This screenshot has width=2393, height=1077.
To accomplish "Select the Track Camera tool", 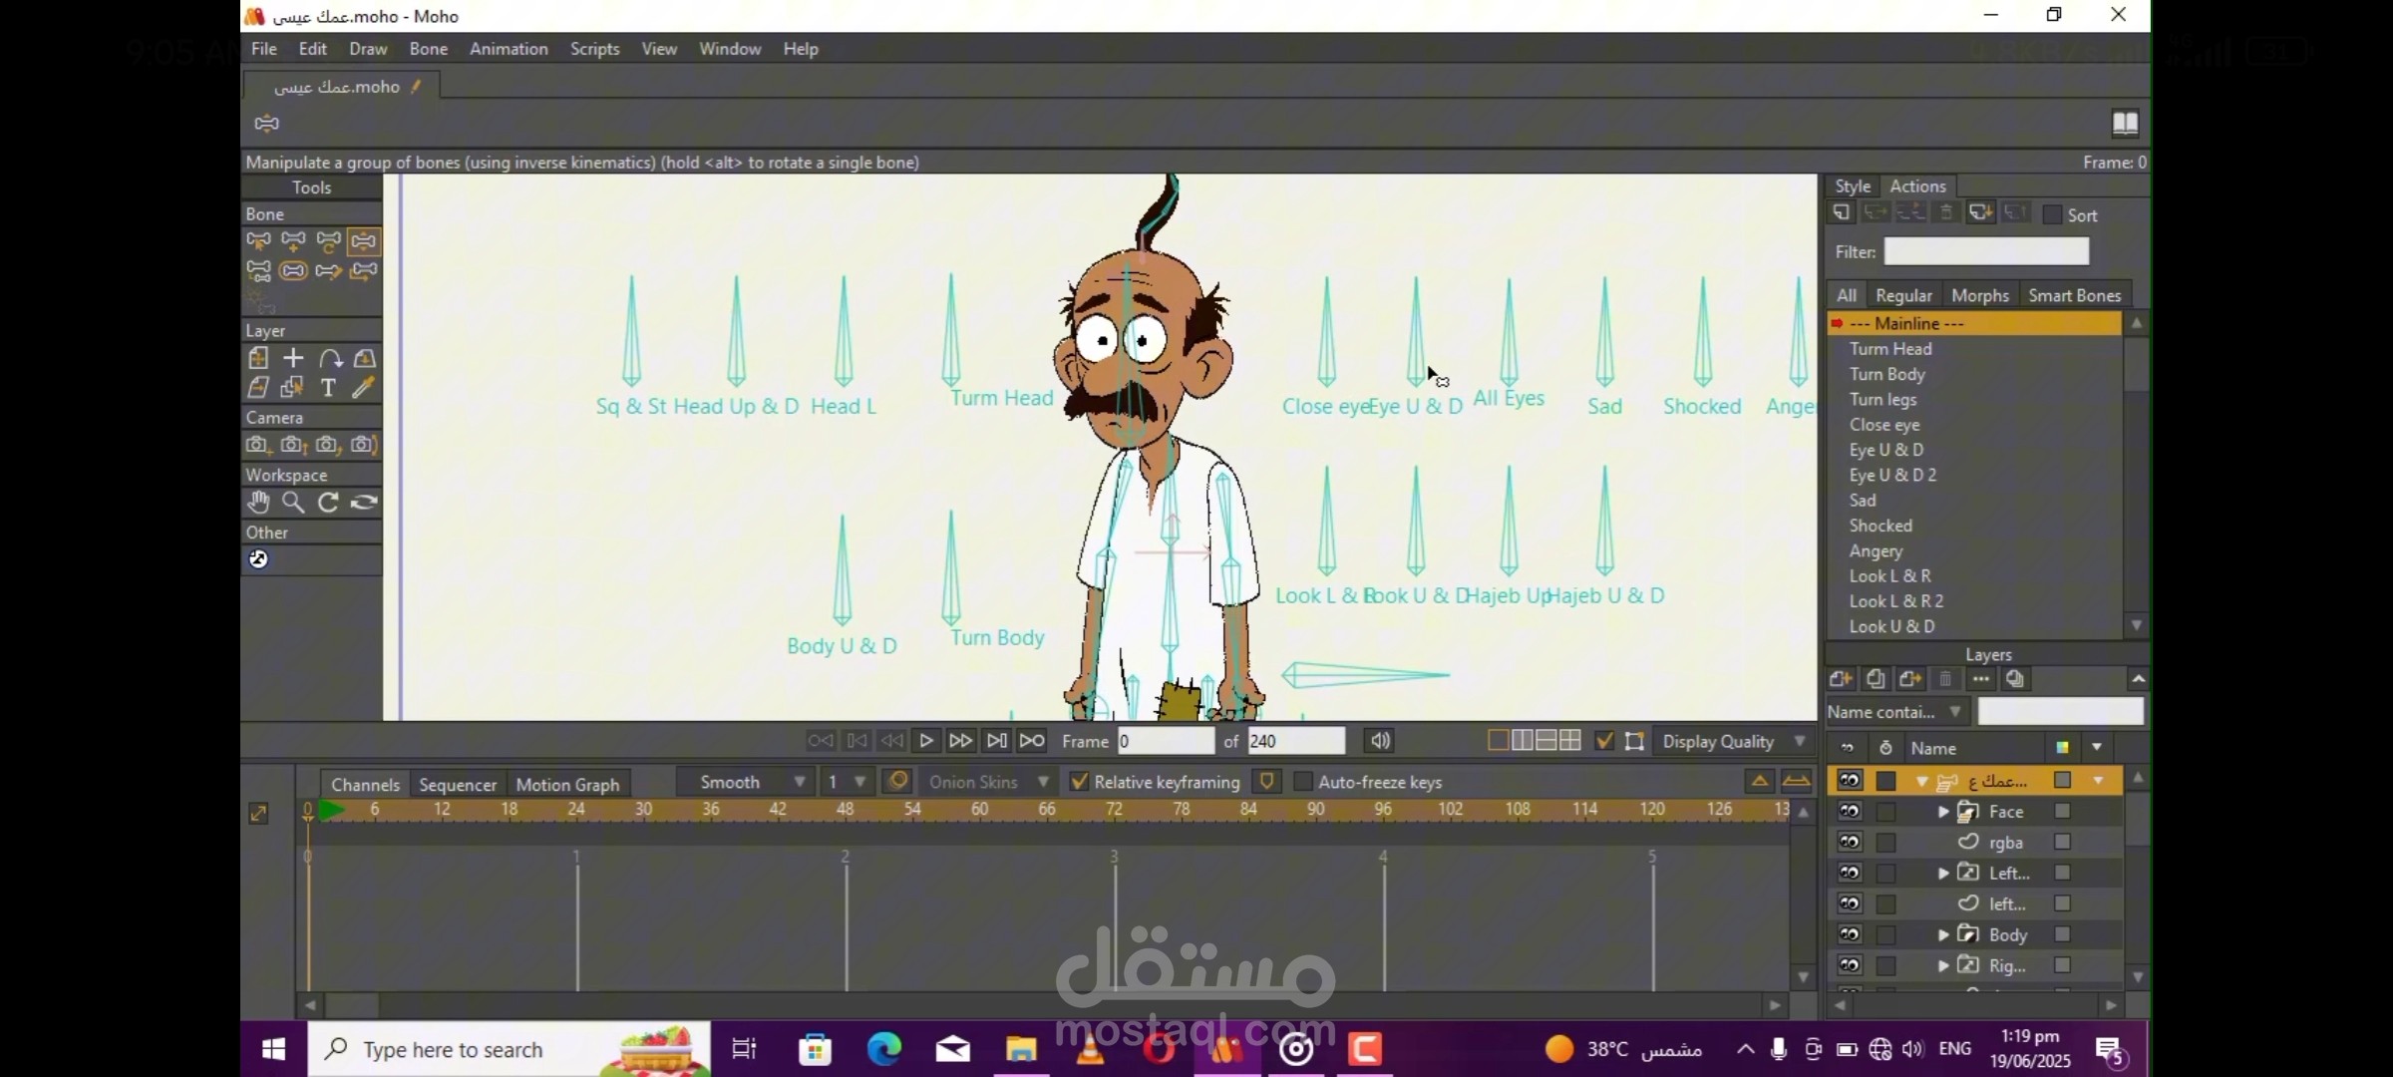I will (258, 445).
